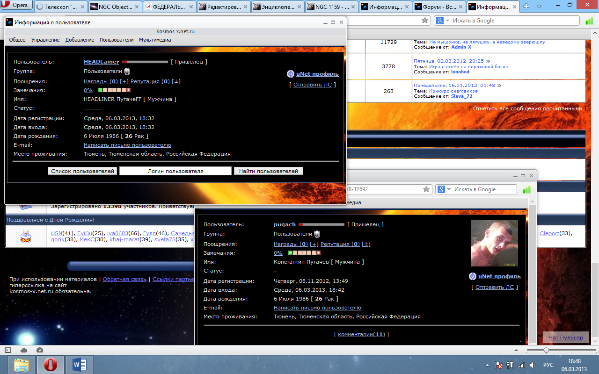Open the closed tabs trash icon
The height and width of the screenshot is (374, 599).
(x=539, y=7)
